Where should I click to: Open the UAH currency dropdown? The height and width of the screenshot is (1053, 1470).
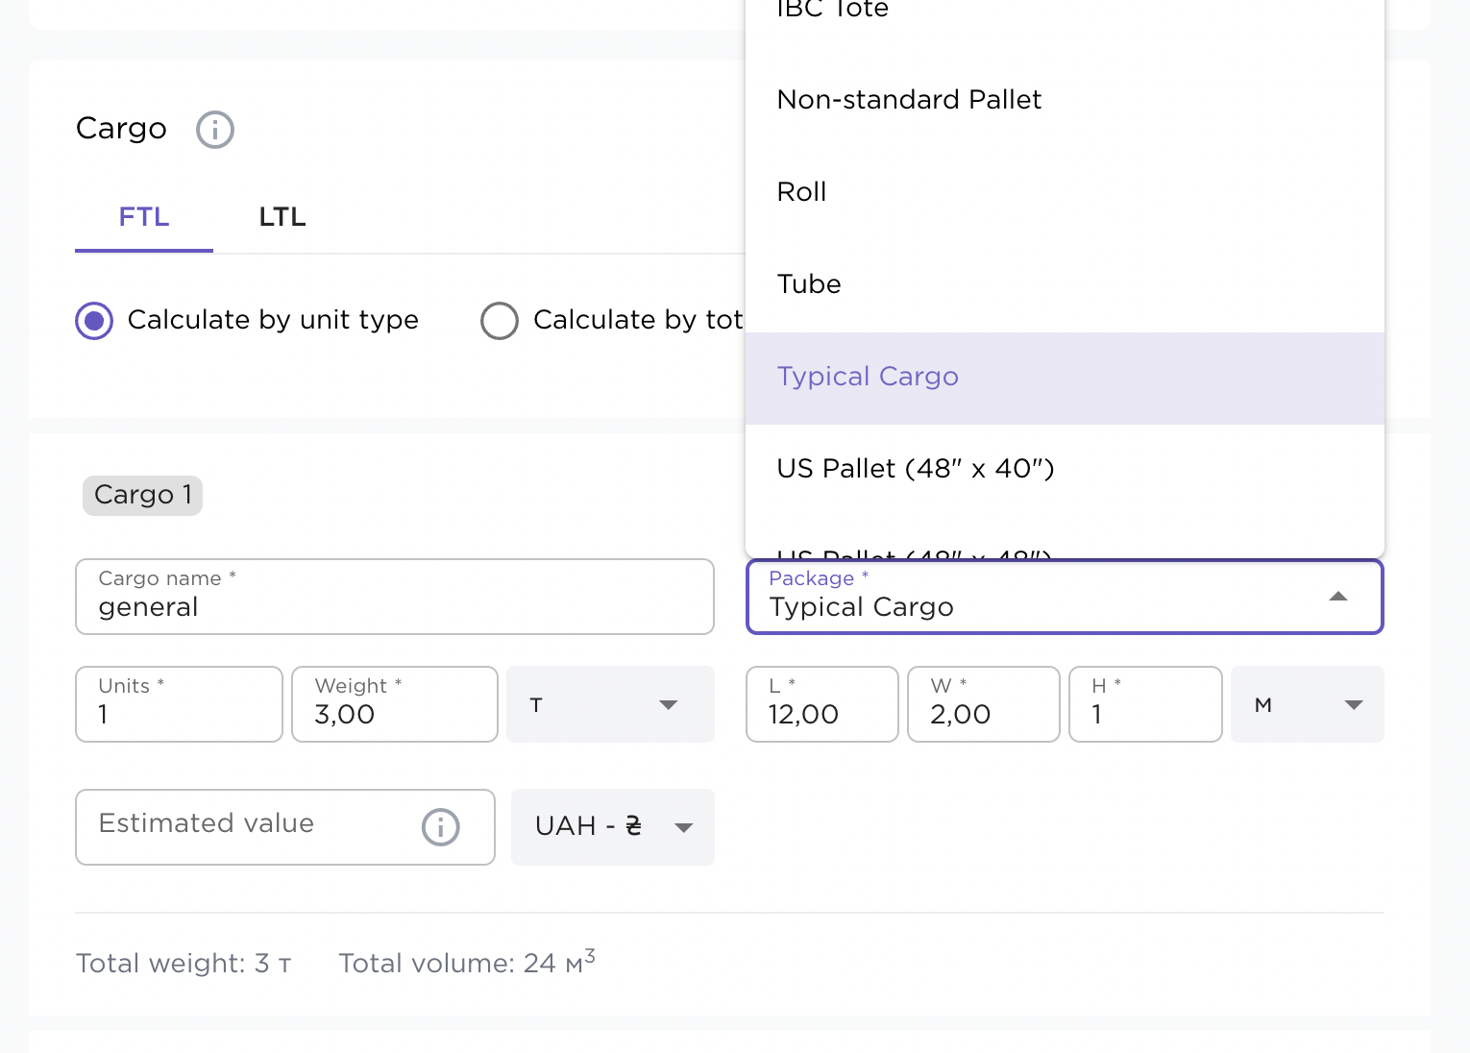pos(613,827)
